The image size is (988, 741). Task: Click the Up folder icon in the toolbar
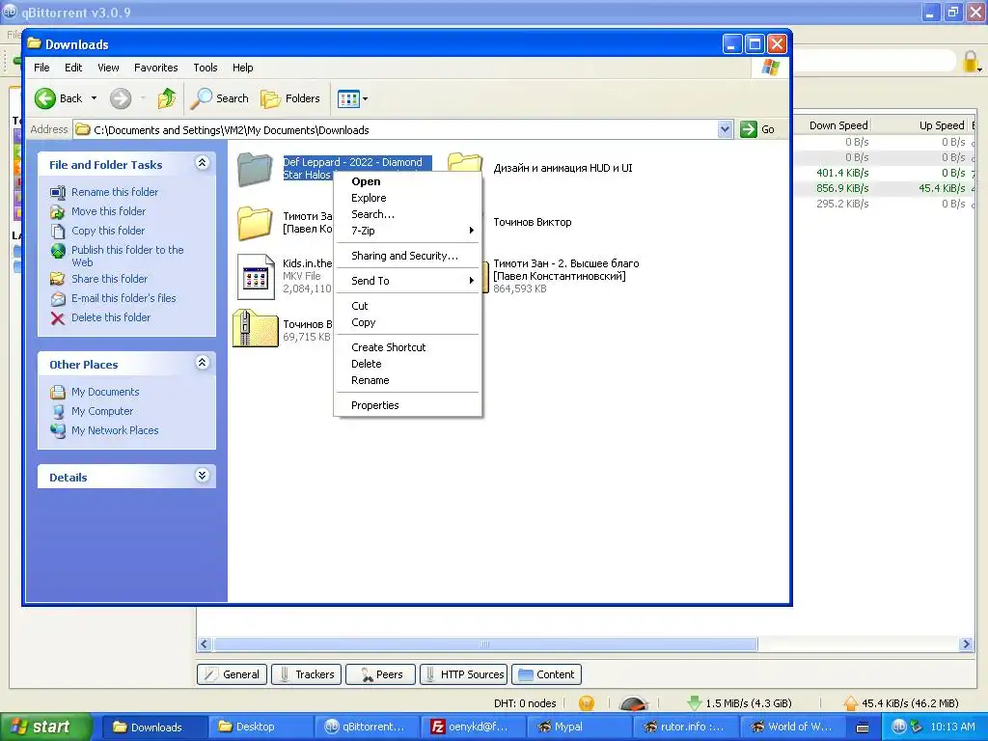pyautogui.click(x=166, y=98)
